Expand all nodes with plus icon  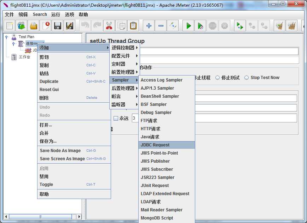point(149,26)
